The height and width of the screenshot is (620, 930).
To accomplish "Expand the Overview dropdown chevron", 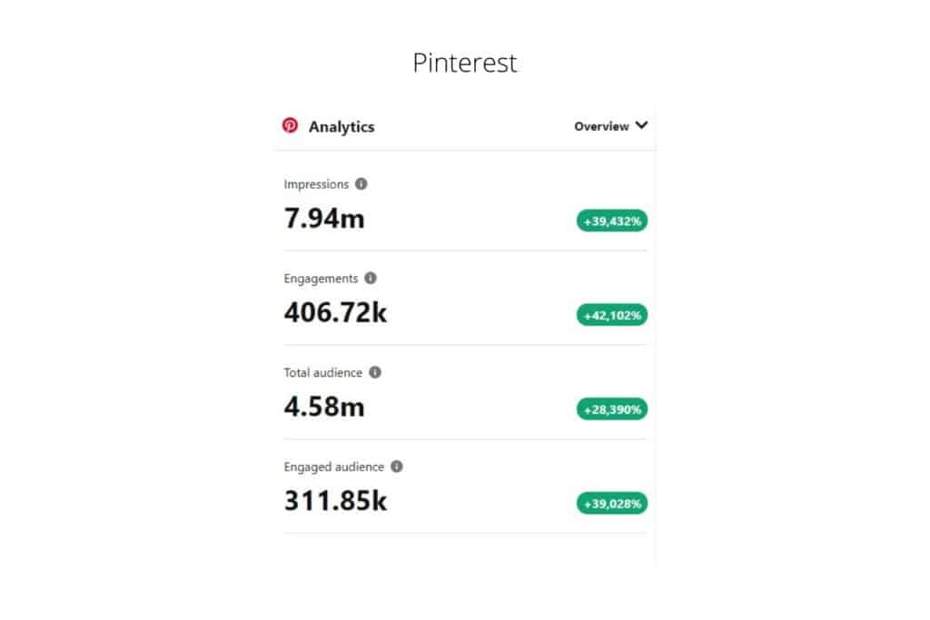I will (x=642, y=126).
